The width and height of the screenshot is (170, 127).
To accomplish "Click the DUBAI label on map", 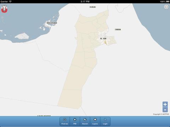I will (92, 7).
